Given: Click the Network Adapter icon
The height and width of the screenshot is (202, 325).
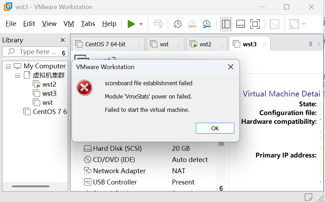Looking at the screenshot, I should pyautogui.click(x=87, y=171).
